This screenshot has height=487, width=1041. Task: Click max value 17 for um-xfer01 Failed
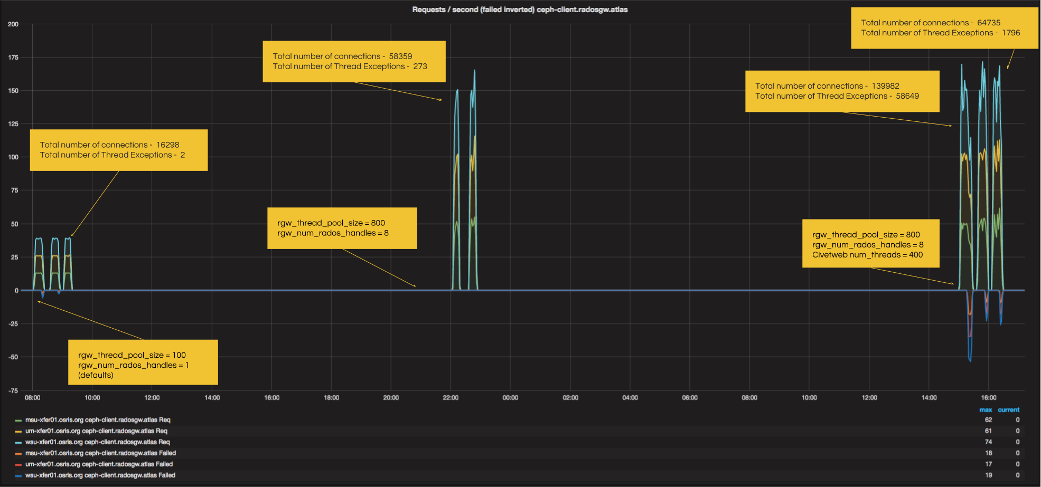[x=988, y=464]
